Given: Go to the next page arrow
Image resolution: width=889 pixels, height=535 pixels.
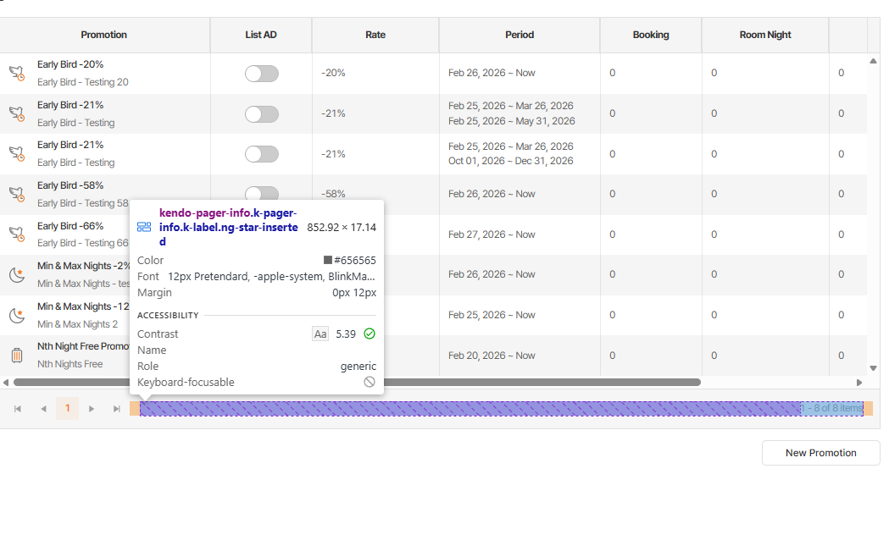Looking at the screenshot, I should pyautogui.click(x=92, y=409).
